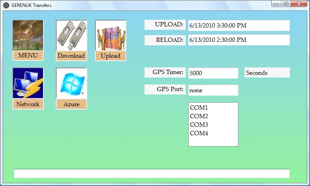Click the GPS Port field showing none
This screenshot has height=186, width=310.
click(x=213, y=90)
